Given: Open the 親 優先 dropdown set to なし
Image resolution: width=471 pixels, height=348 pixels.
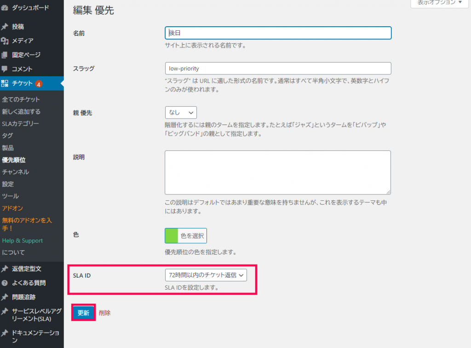Looking at the screenshot, I should 181,113.
